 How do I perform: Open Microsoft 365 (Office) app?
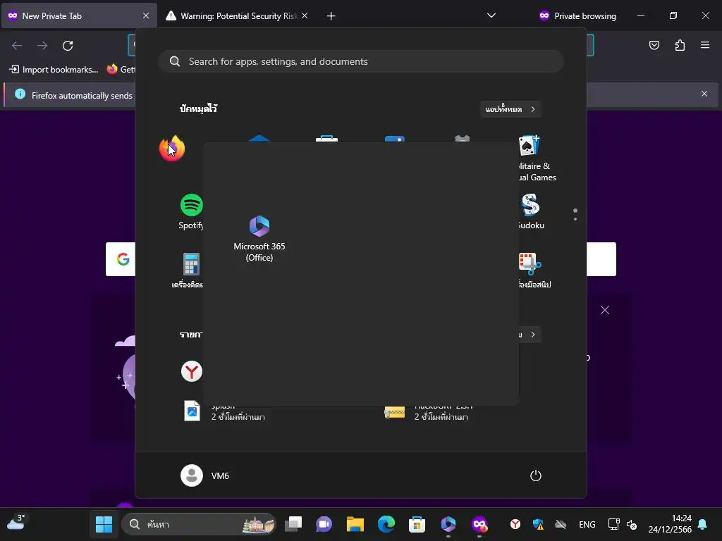[x=259, y=239]
